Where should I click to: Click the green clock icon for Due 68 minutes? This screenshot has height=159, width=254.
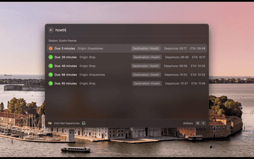pos(50,75)
